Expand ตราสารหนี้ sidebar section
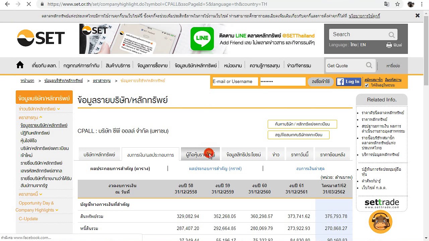 pyautogui.click(x=30, y=194)
